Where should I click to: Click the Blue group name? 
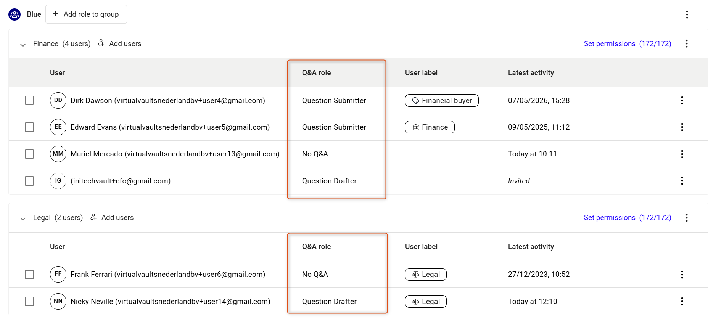pos(34,14)
